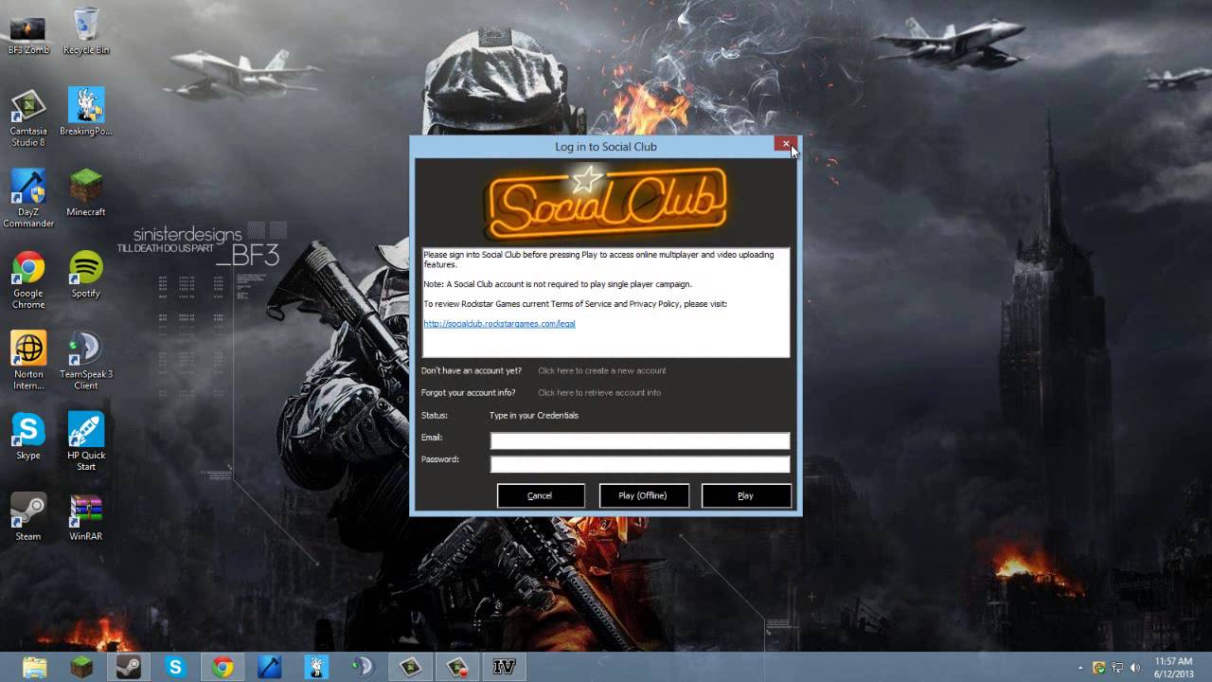Choose Play (Offline) button

(x=644, y=495)
